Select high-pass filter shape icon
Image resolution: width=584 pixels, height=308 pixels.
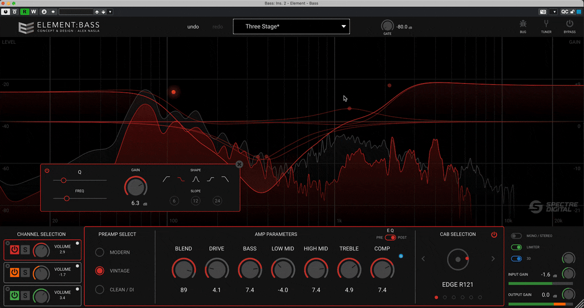pyautogui.click(x=167, y=179)
